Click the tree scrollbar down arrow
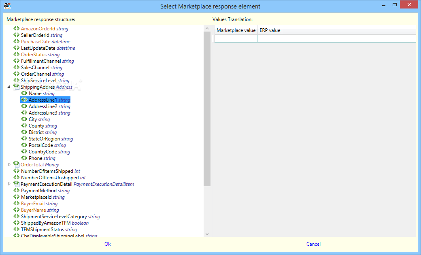421x255 pixels. click(207, 234)
